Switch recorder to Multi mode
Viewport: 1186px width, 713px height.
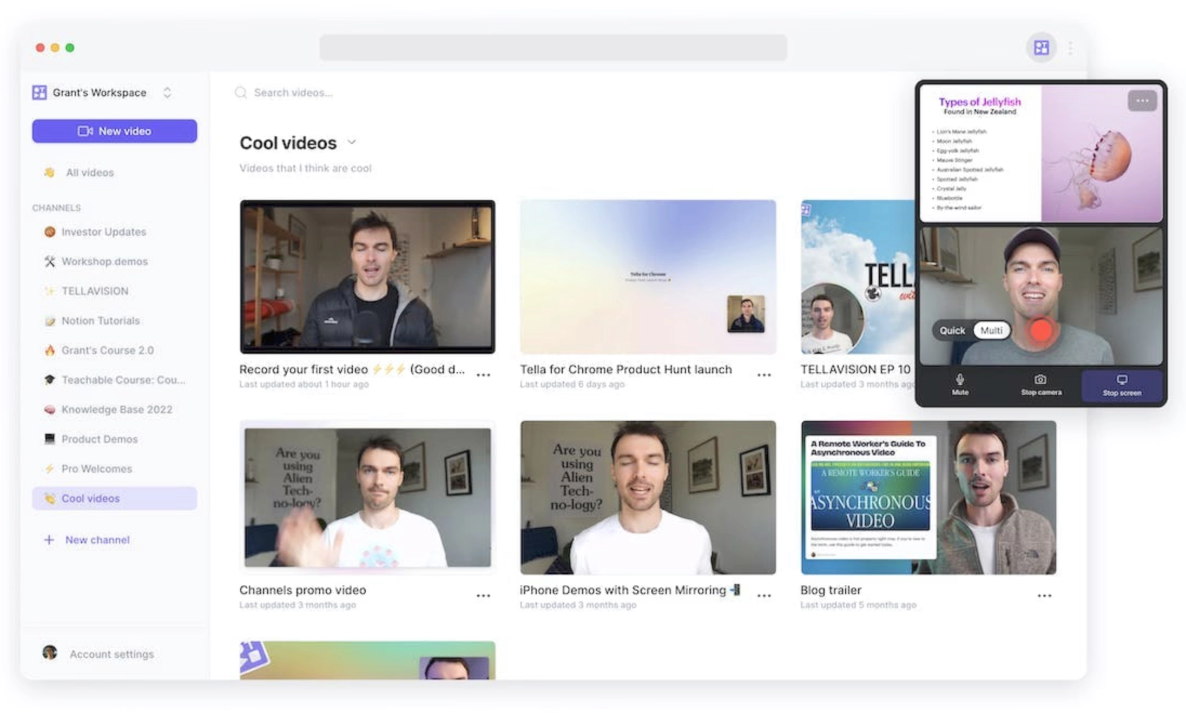[991, 330]
